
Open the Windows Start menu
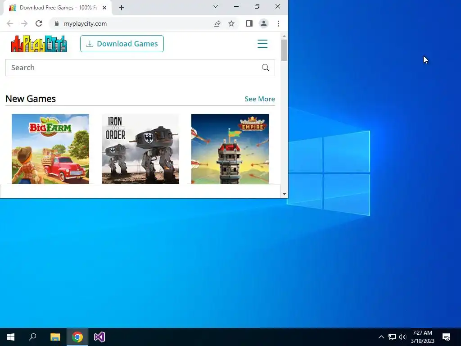point(11,337)
